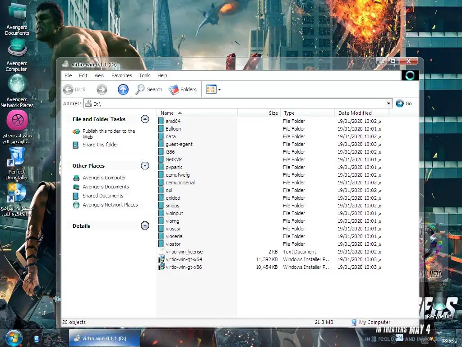Select the pvpanic folder icon
The width and height of the screenshot is (462, 347).
161,167
